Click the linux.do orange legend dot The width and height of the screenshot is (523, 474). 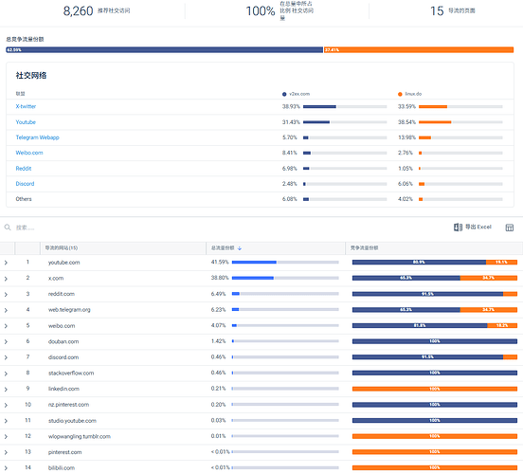coord(400,94)
